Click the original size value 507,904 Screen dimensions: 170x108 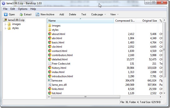pos(152,85)
